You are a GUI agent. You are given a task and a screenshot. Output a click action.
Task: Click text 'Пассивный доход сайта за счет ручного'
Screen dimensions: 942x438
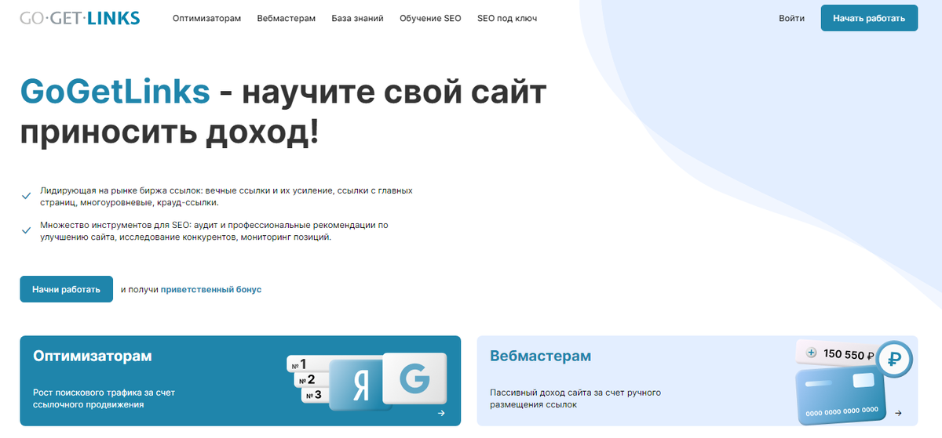click(x=575, y=392)
